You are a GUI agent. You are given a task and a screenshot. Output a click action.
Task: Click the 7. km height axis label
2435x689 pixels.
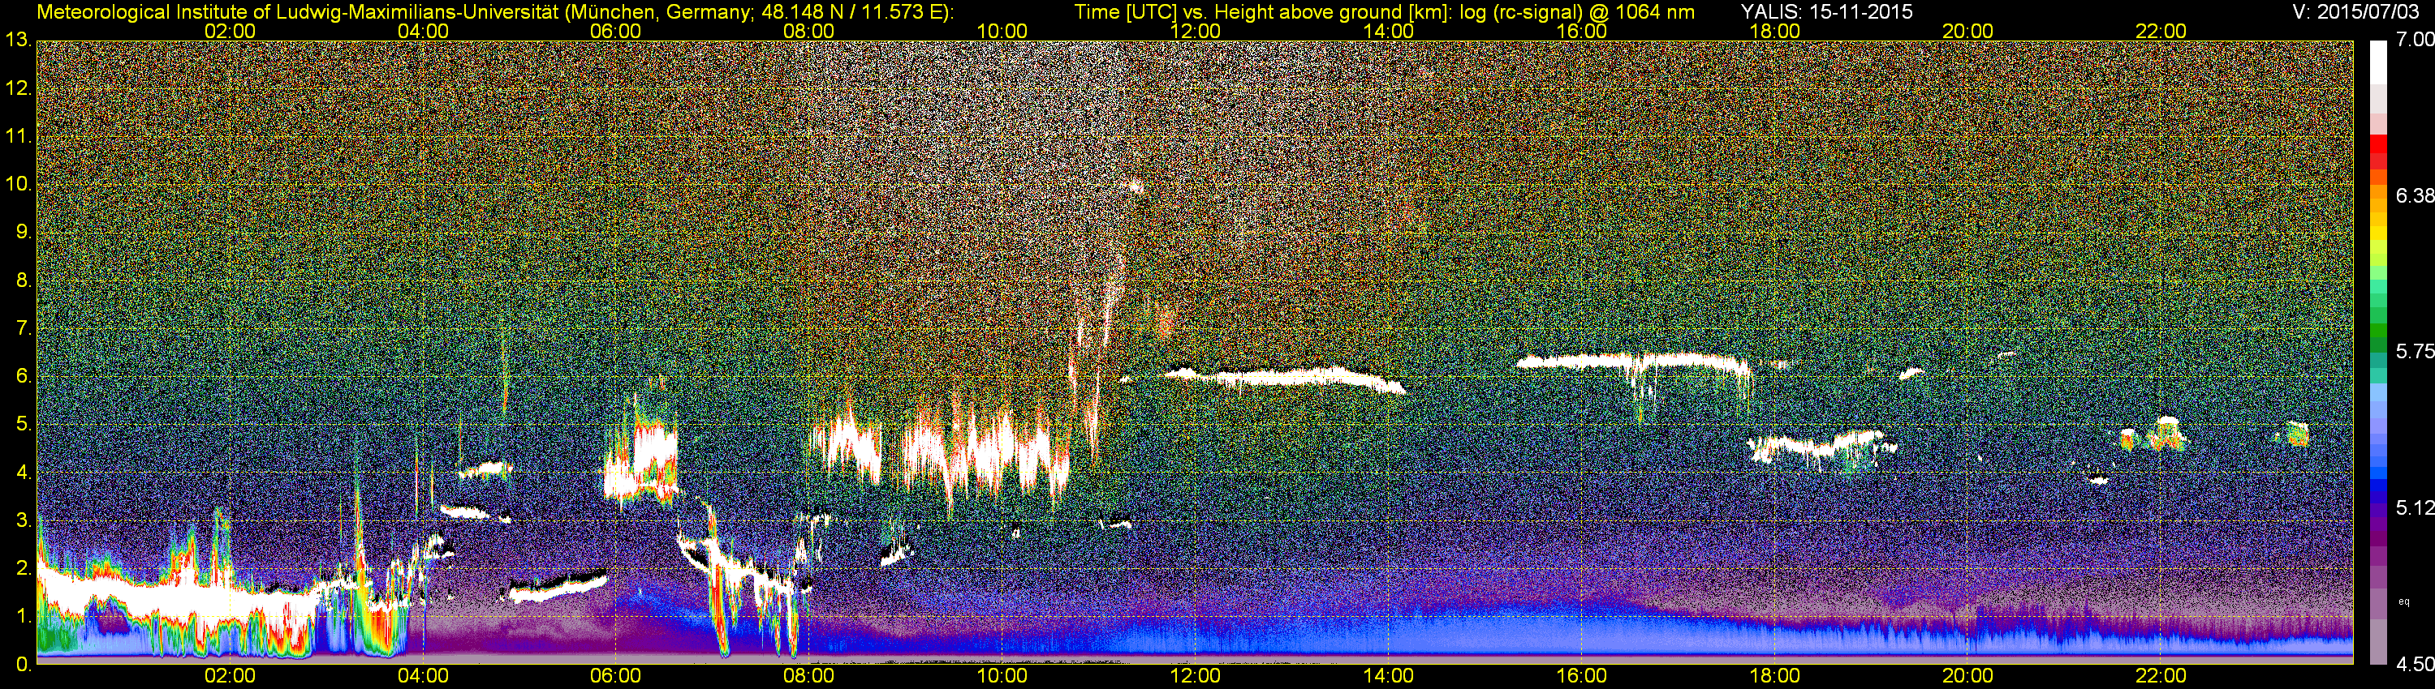pyautogui.click(x=24, y=328)
